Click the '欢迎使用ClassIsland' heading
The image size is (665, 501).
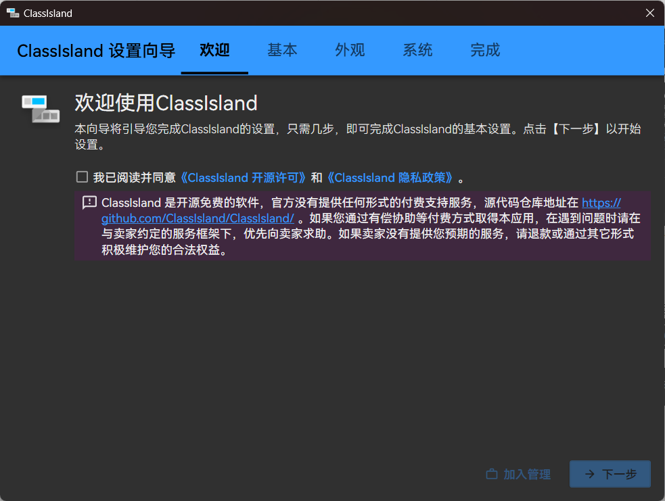click(166, 103)
